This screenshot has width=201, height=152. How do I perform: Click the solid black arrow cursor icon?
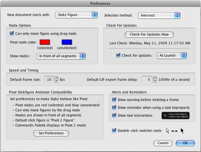182,131
